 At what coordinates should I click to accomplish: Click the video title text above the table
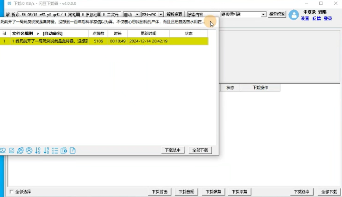pos(102,22)
